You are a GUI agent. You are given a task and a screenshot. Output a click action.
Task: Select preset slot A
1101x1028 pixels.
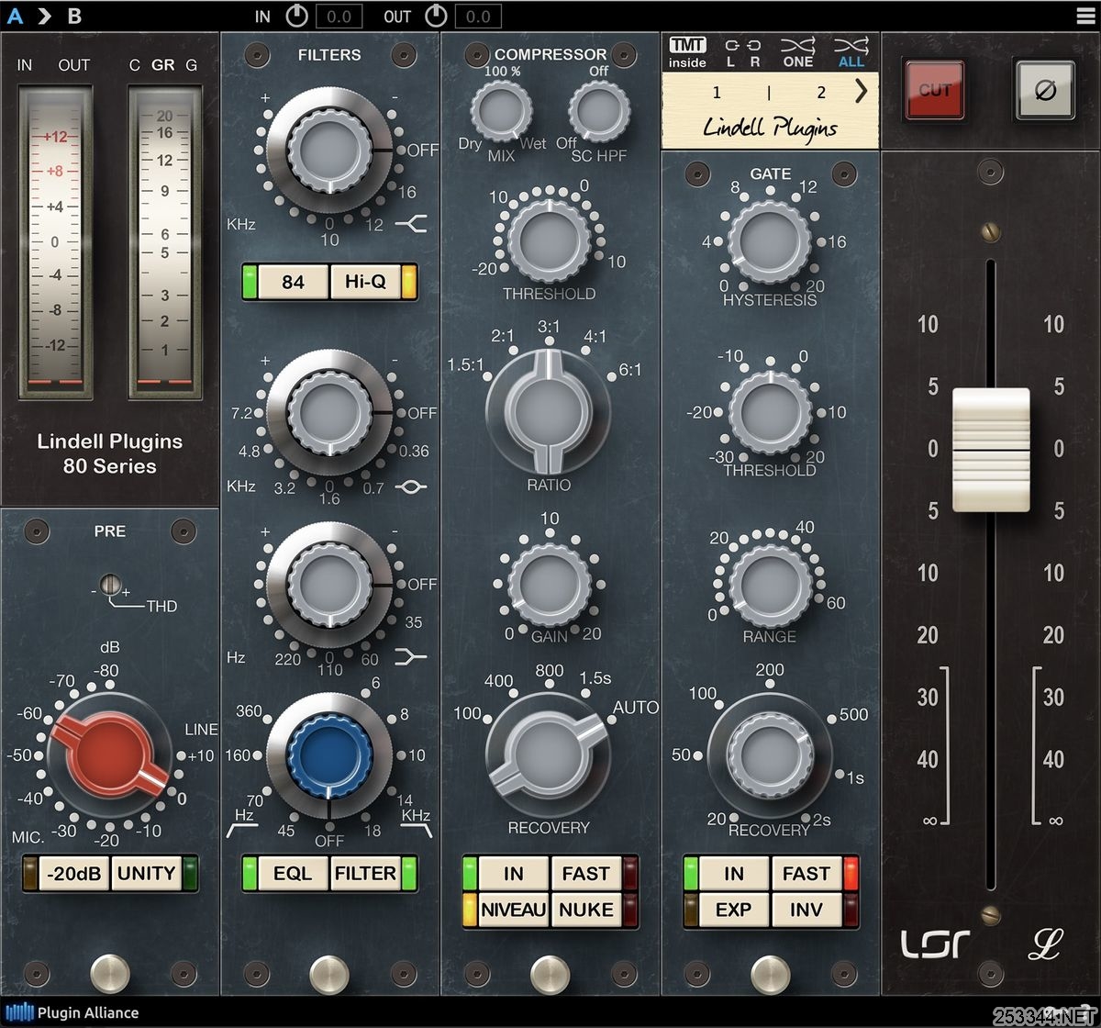pyautogui.click(x=14, y=16)
